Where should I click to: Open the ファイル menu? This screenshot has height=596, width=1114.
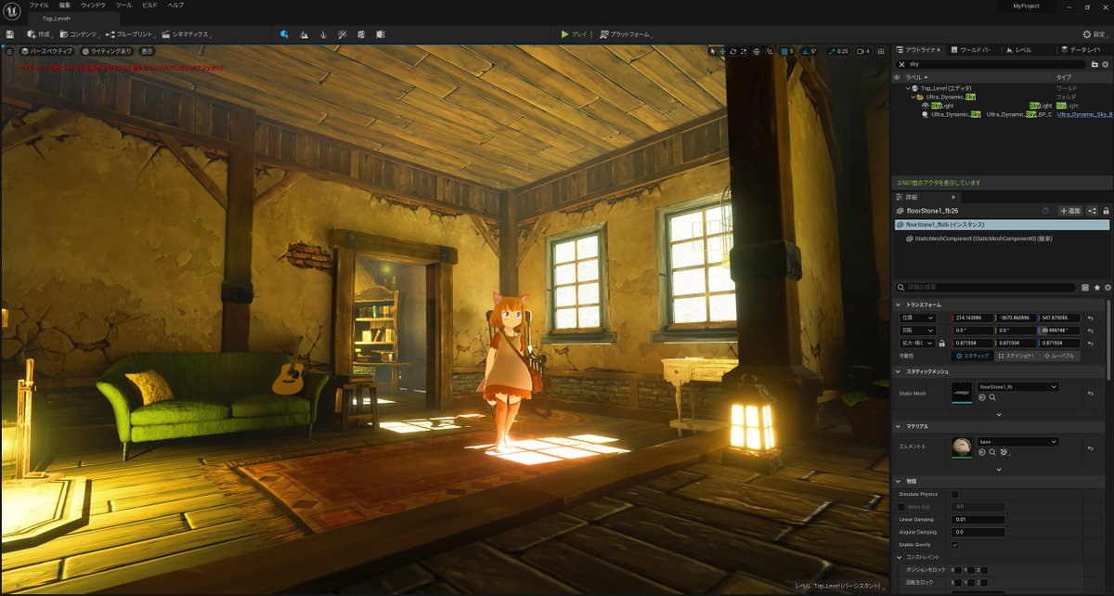(x=39, y=6)
